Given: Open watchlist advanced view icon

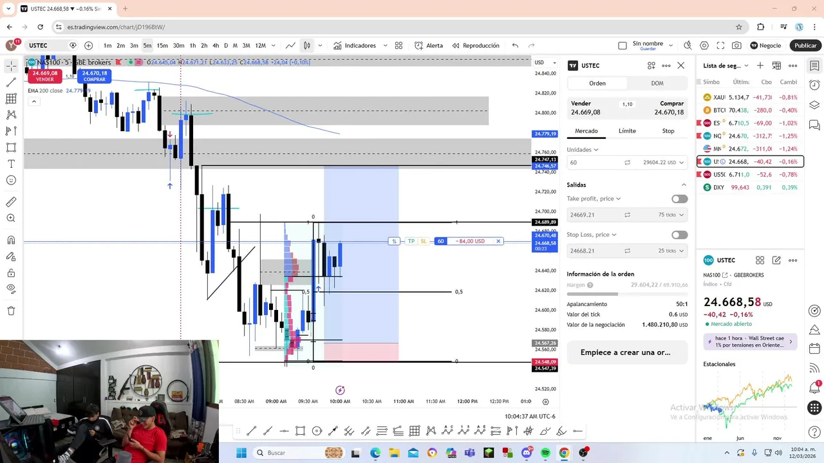Looking at the screenshot, I should click(776, 66).
